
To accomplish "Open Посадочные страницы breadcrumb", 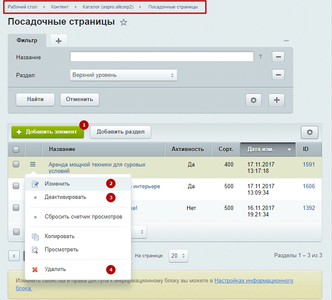I will (173, 7).
